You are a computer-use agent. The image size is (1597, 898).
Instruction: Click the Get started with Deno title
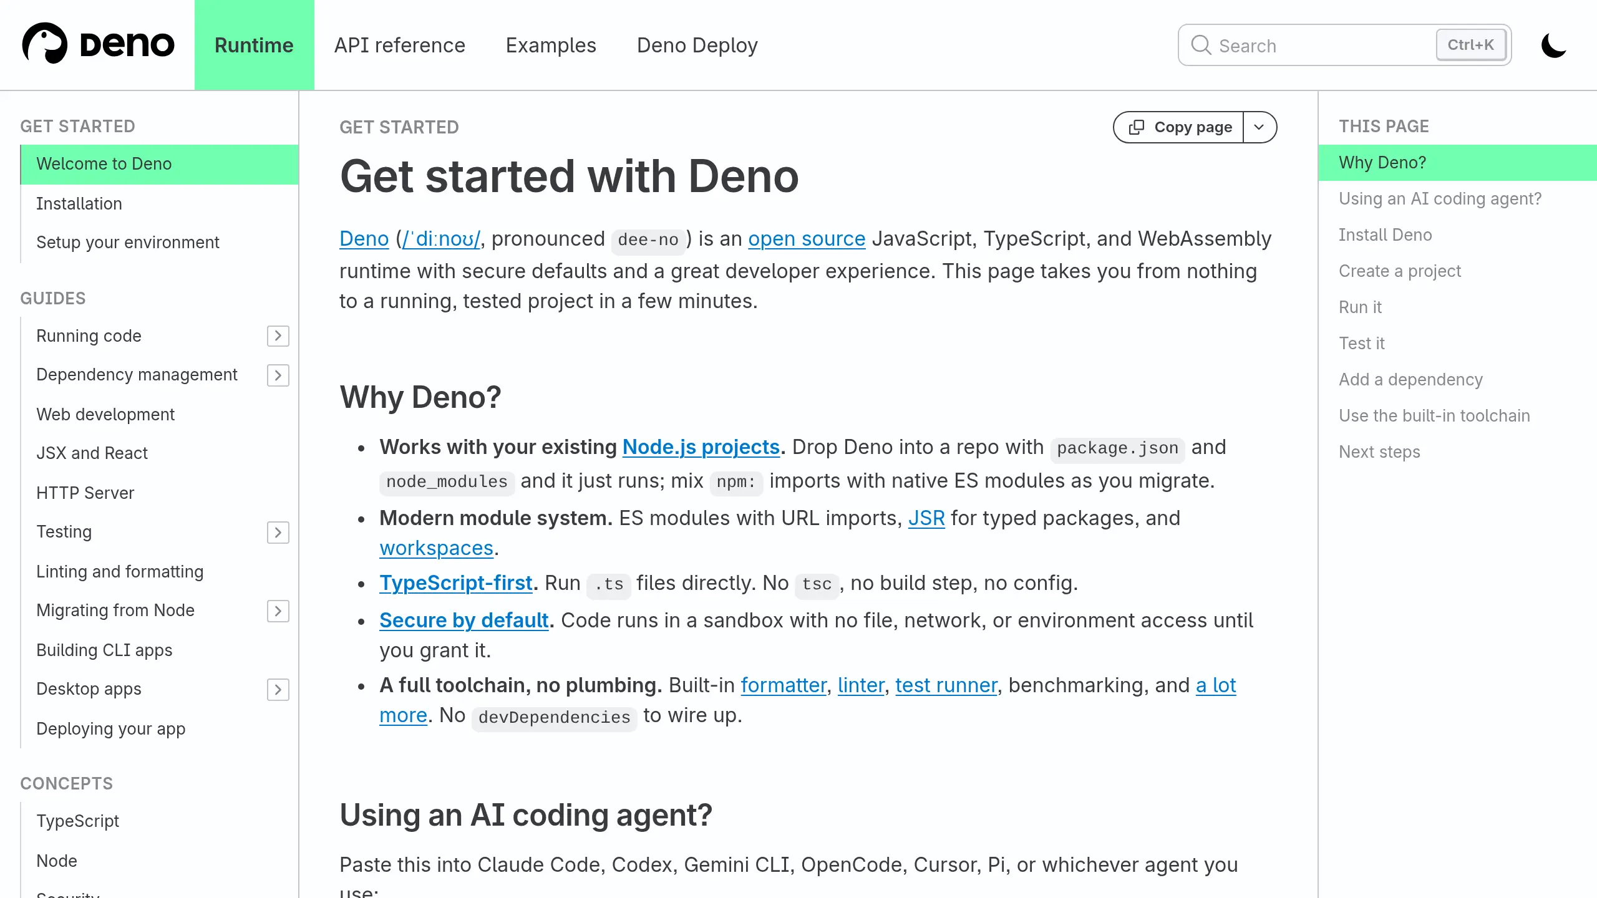569,176
